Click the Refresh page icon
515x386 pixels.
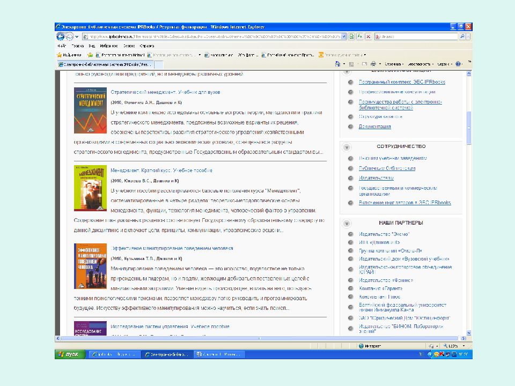[x=360, y=36]
